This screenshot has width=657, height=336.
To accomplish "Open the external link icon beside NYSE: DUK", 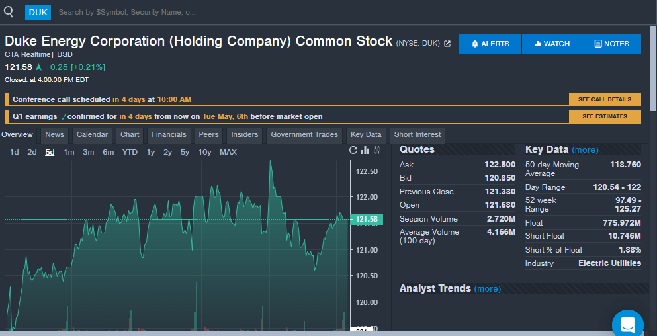I will tap(447, 44).
